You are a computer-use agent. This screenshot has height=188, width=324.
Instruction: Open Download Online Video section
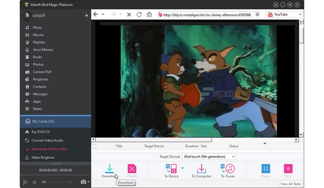(49, 149)
